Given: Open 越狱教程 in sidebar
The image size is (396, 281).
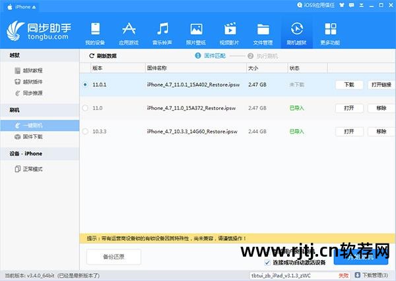Looking at the screenshot, I should (28, 70).
